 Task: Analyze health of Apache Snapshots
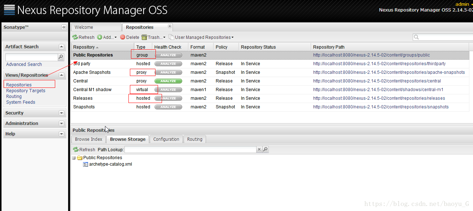click(x=168, y=72)
